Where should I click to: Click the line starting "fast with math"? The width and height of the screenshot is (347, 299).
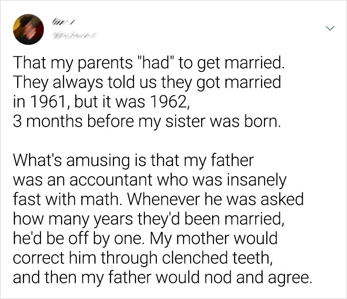[158, 200]
